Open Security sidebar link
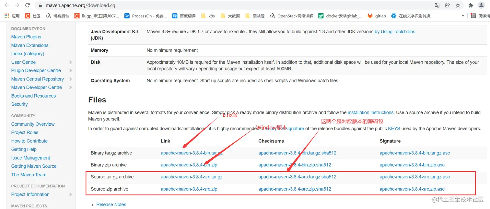 (19, 104)
